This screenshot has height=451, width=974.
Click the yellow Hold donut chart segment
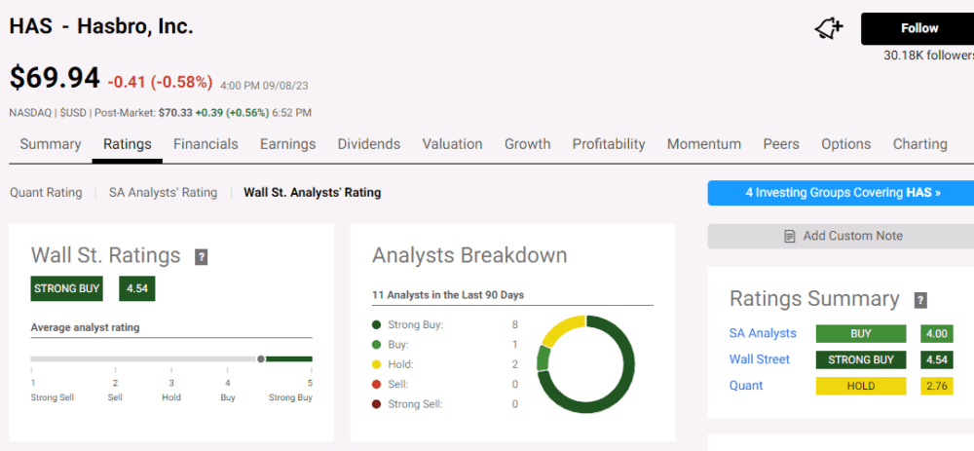(x=561, y=329)
